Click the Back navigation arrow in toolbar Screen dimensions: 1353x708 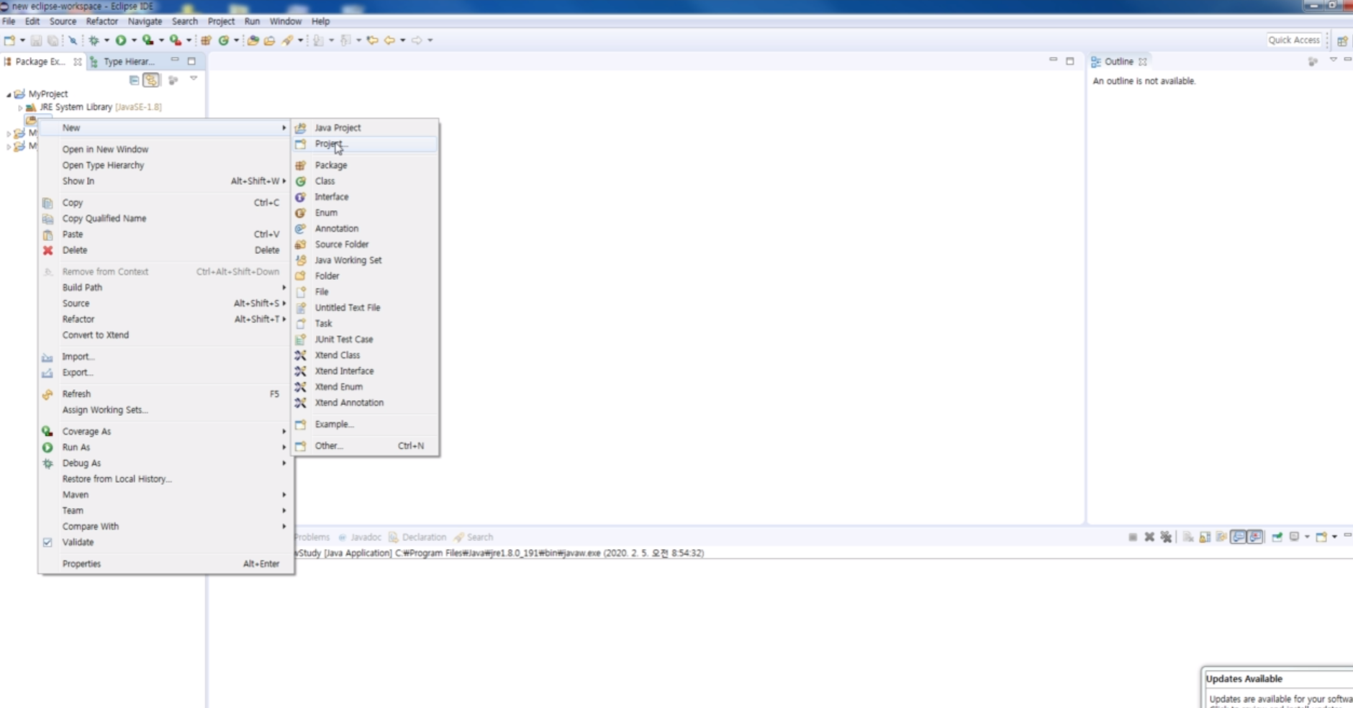tap(389, 40)
